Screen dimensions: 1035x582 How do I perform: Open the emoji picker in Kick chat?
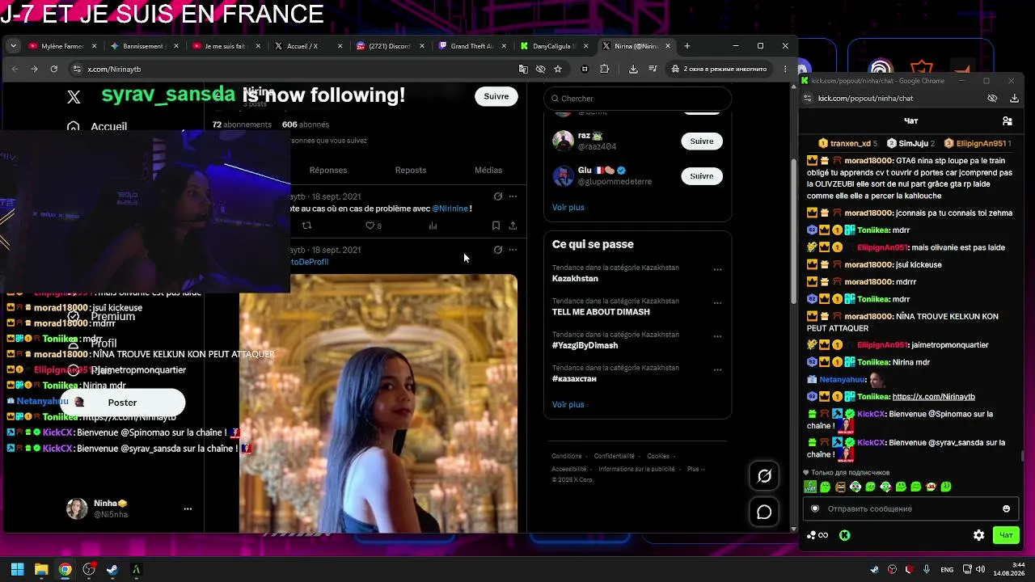click(1006, 508)
